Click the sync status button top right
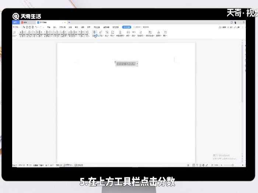Viewport: 258px width, 193px height. click(223, 27)
